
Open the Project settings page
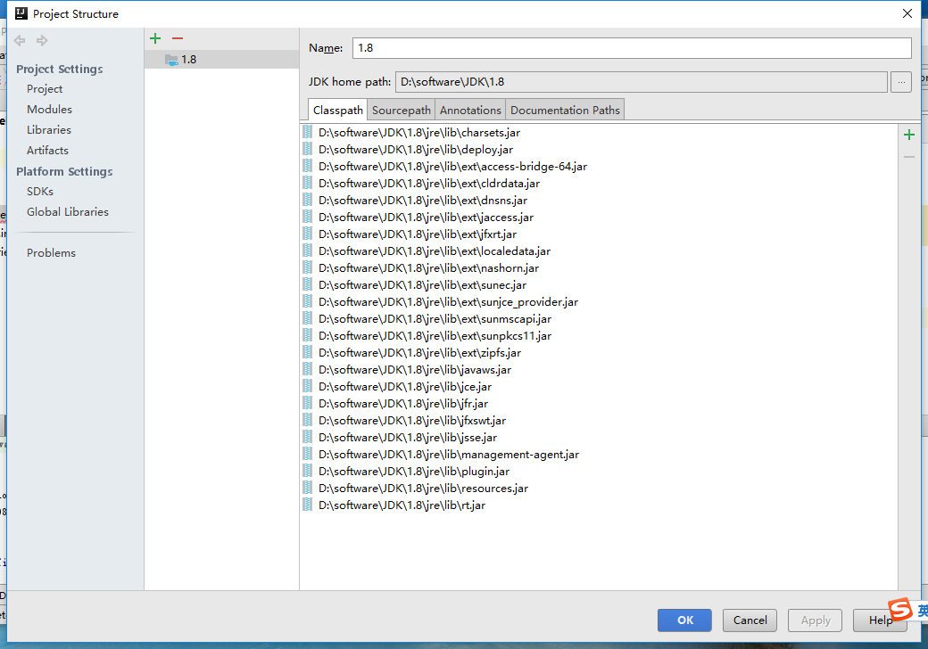point(45,88)
